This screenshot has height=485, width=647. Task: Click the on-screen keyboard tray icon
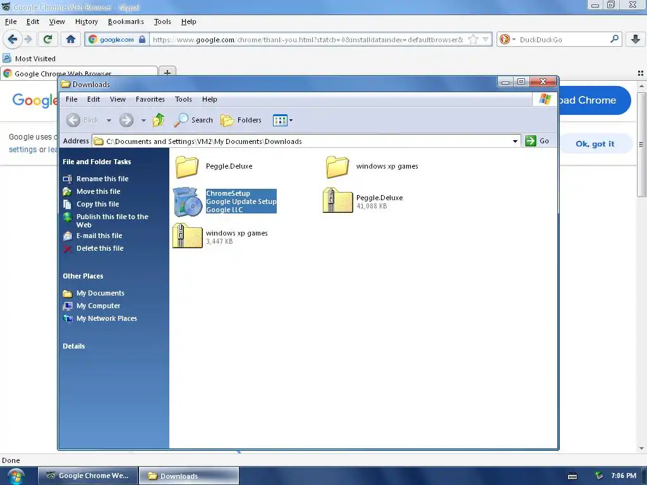coord(572,476)
